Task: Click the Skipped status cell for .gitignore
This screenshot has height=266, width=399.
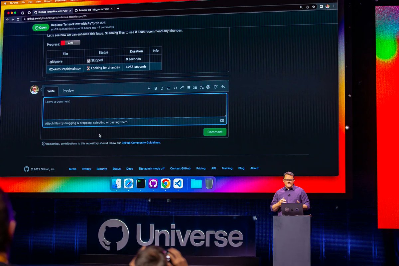Action: coord(103,60)
